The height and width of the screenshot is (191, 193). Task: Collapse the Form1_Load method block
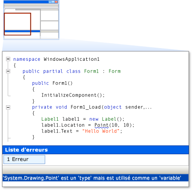(8, 108)
